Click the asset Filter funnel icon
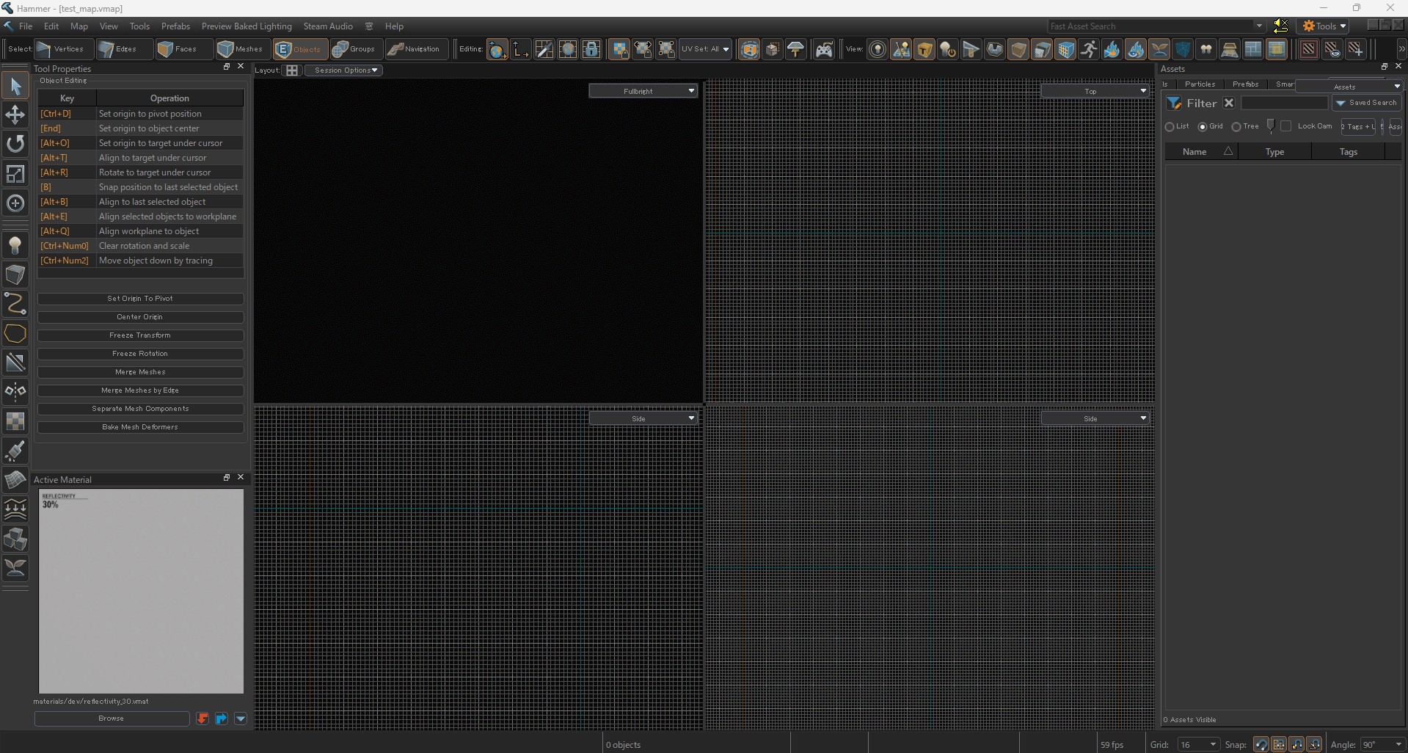The image size is (1408, 753). 1175,103
